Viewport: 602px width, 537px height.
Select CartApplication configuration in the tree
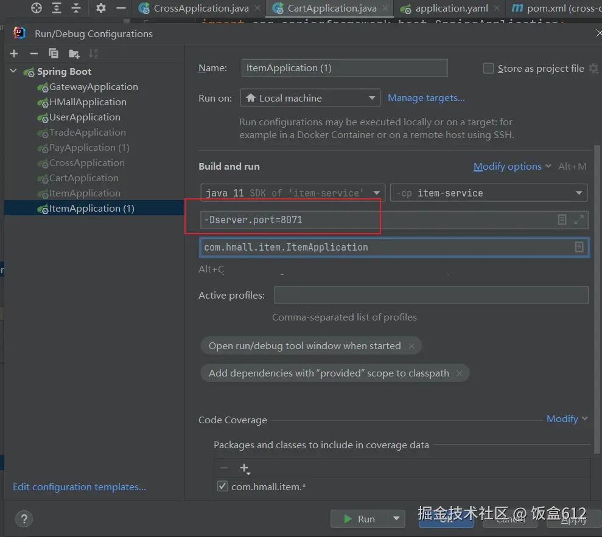(x=84, y=178)
